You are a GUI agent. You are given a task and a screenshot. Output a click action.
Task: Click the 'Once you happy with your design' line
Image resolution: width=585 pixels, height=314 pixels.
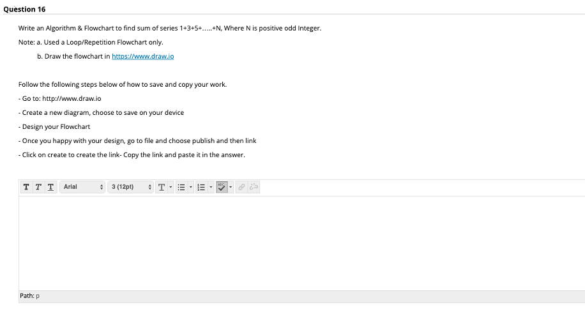tap(137, 141)
